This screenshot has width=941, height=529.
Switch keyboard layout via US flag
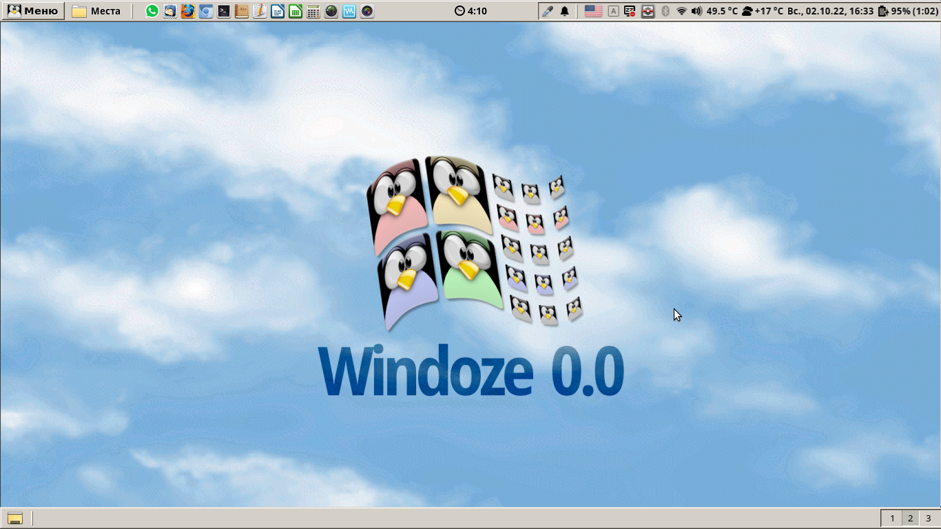tap(593, 11)
